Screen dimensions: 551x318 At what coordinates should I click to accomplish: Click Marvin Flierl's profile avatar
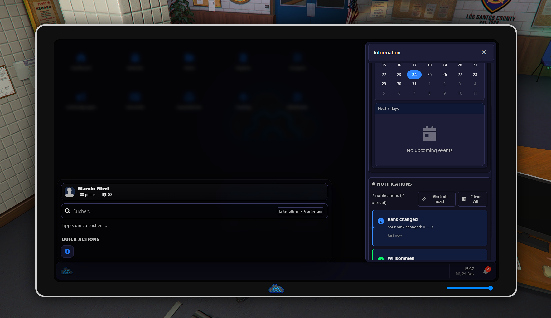[70, 192]
